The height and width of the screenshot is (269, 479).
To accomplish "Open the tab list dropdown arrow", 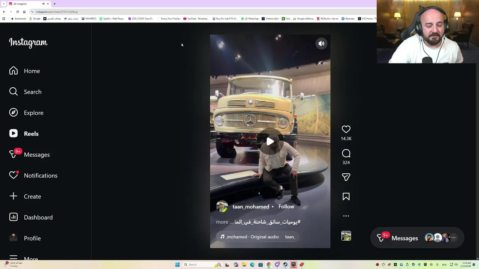I will (x=4, y=4).
